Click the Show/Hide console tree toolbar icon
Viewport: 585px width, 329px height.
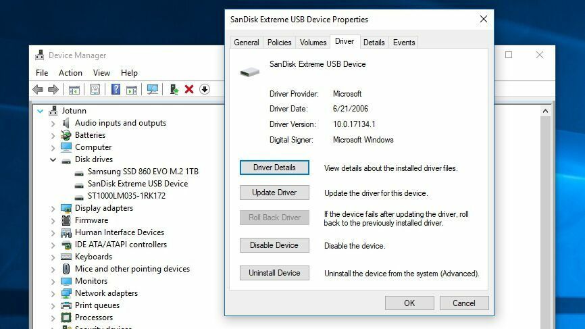pos(74,90)
